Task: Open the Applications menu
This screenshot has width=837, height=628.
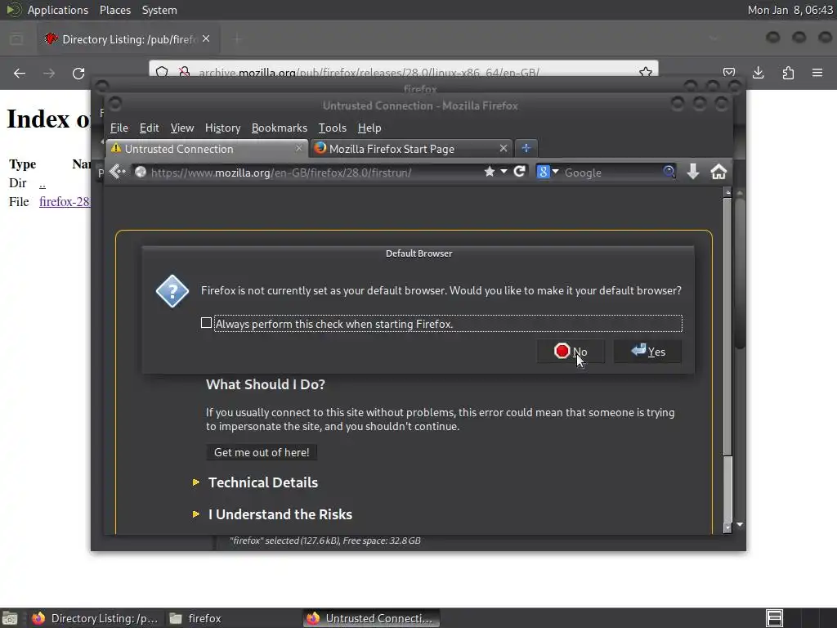Action: click(58, 10)
